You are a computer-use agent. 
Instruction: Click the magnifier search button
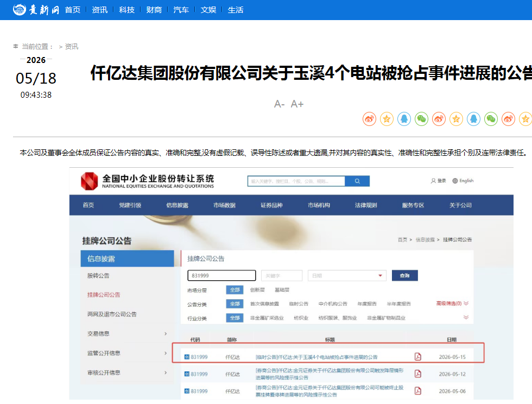click(357, 181)
